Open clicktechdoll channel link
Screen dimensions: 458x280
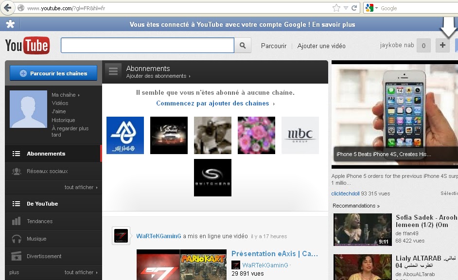point(345,193)
